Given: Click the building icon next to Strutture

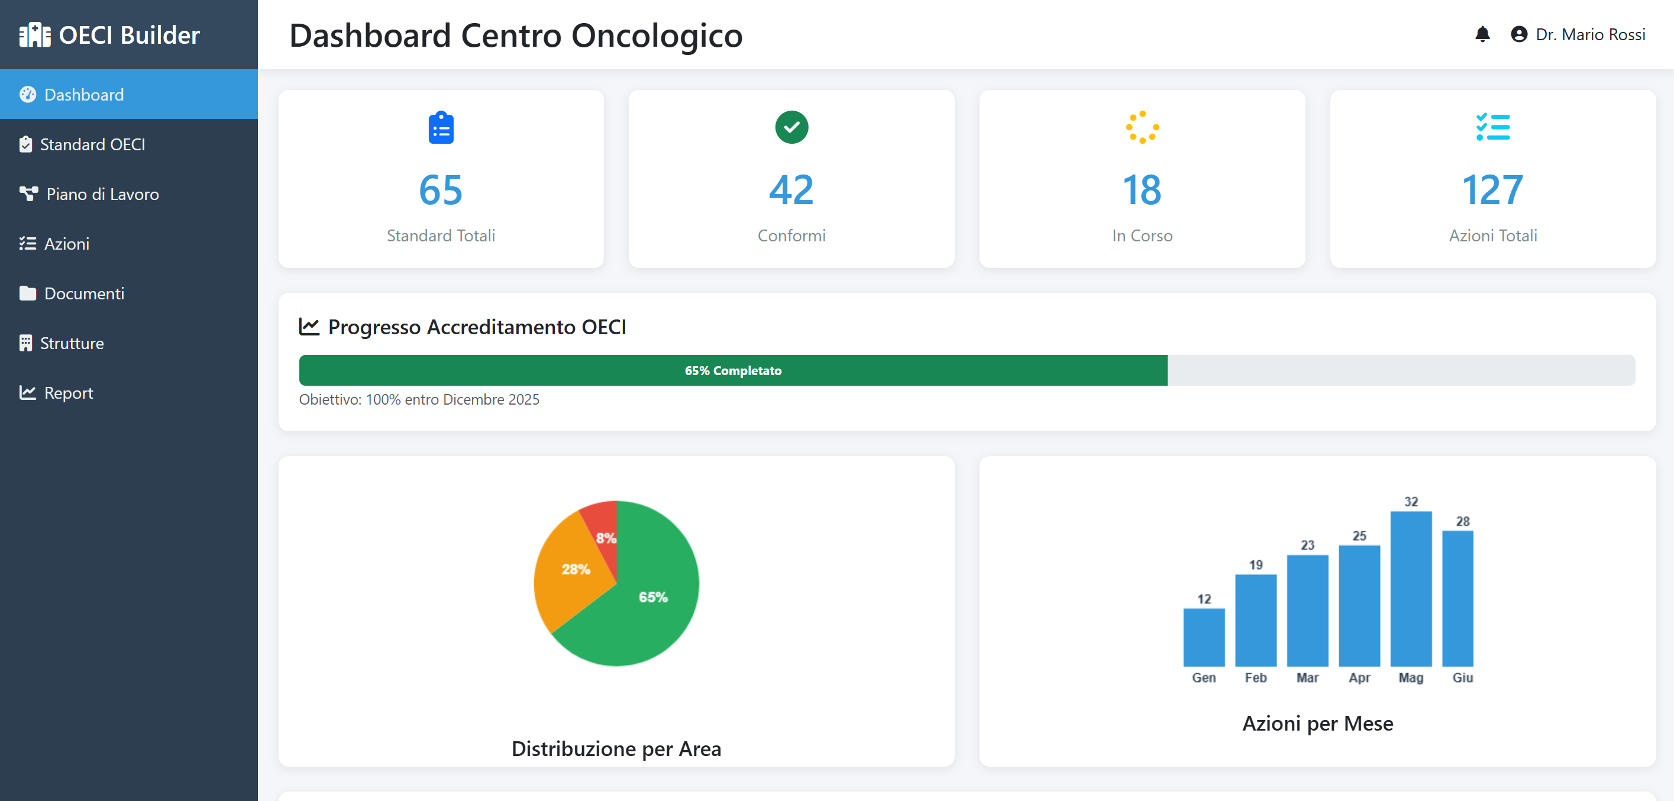Looking at the screenshot, I should (x=27, y=343).
